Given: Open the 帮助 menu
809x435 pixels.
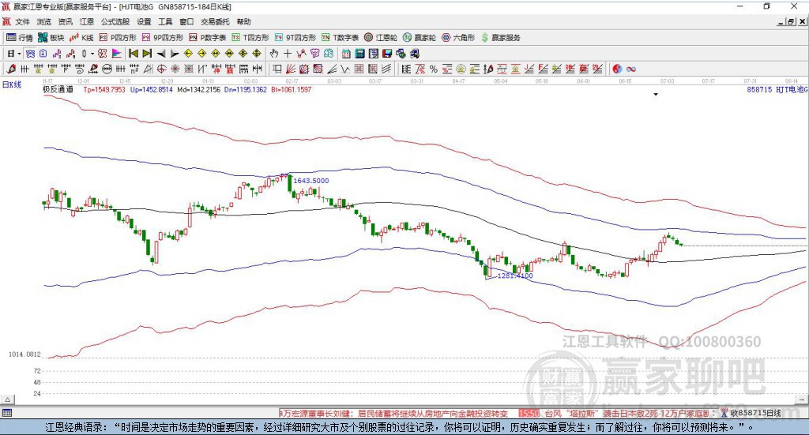Looking at the screenshot, I should point(243,21).
